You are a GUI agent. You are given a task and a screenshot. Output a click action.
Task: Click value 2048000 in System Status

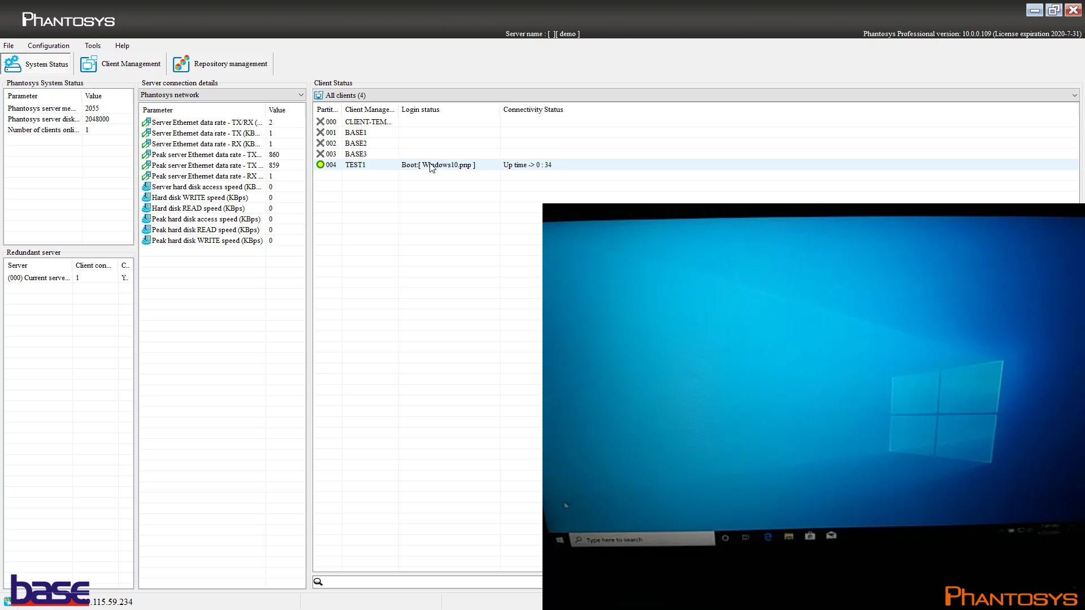(x=97, y=119)
